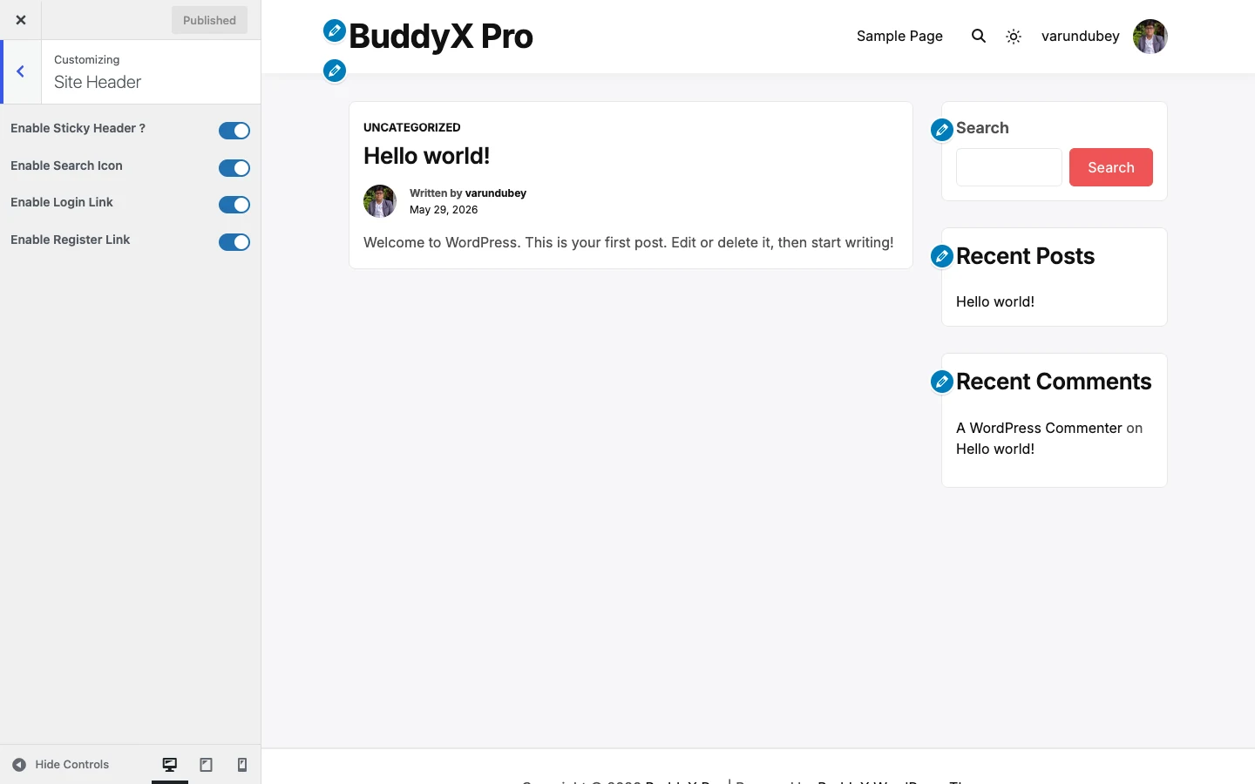This screenshot has width=1255, height=784.
Task: Click the Enable Search Icon label
Action: (x=66, y=166)
